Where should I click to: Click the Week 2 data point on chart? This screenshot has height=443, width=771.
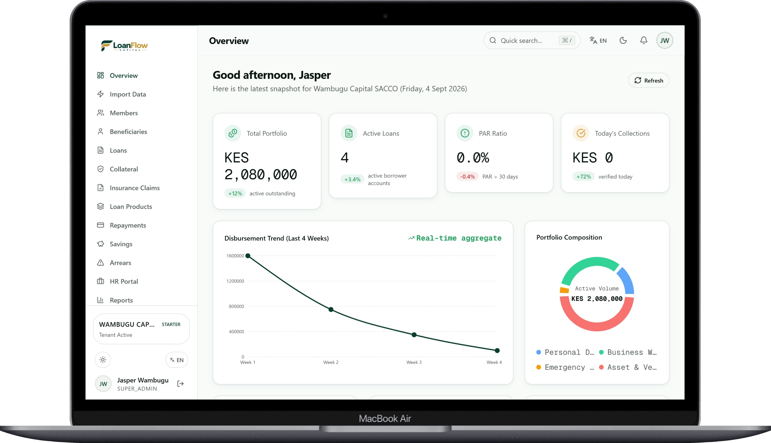pos(331,310)
